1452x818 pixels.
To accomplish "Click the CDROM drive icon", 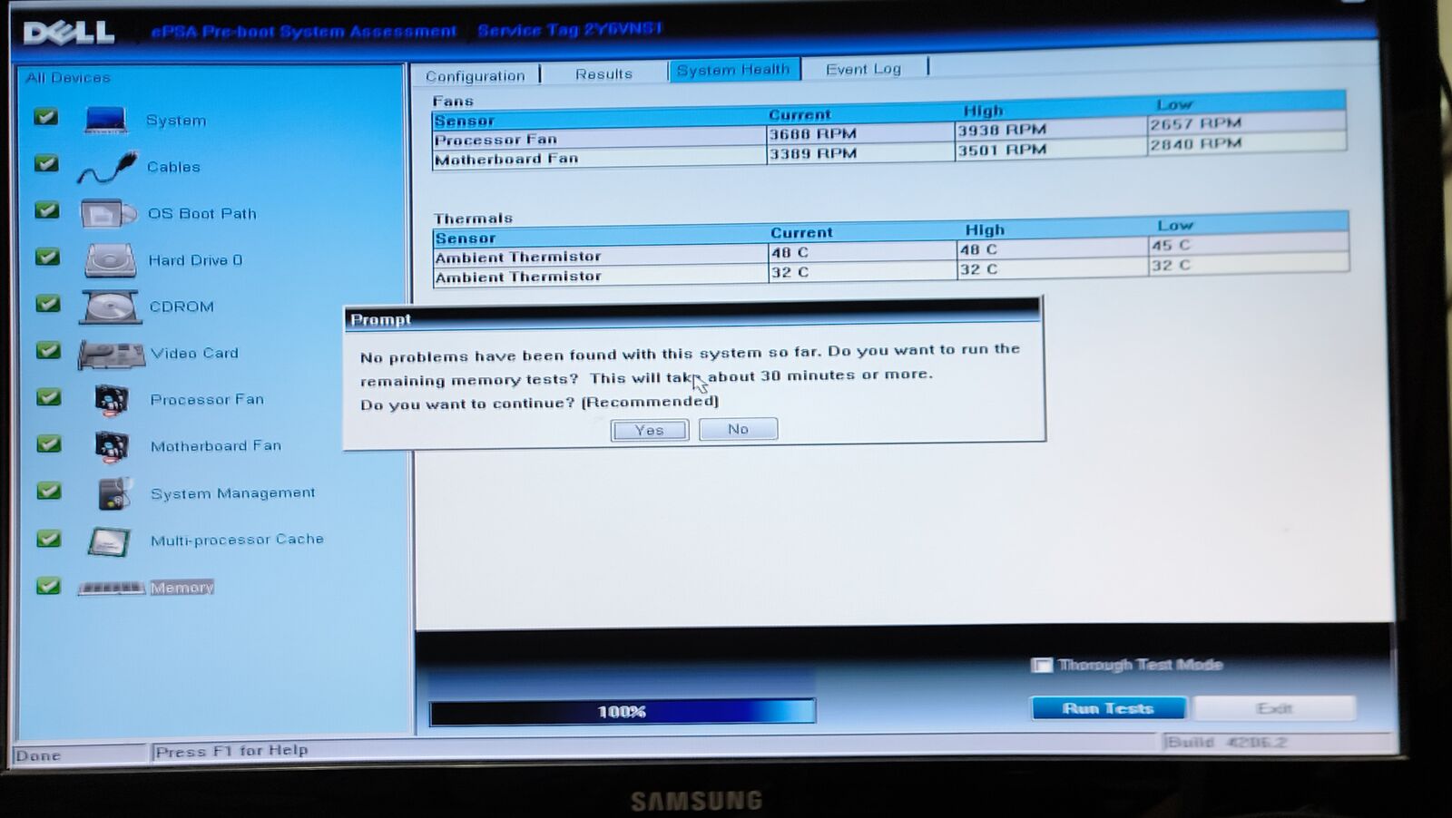I will point(110,307).
